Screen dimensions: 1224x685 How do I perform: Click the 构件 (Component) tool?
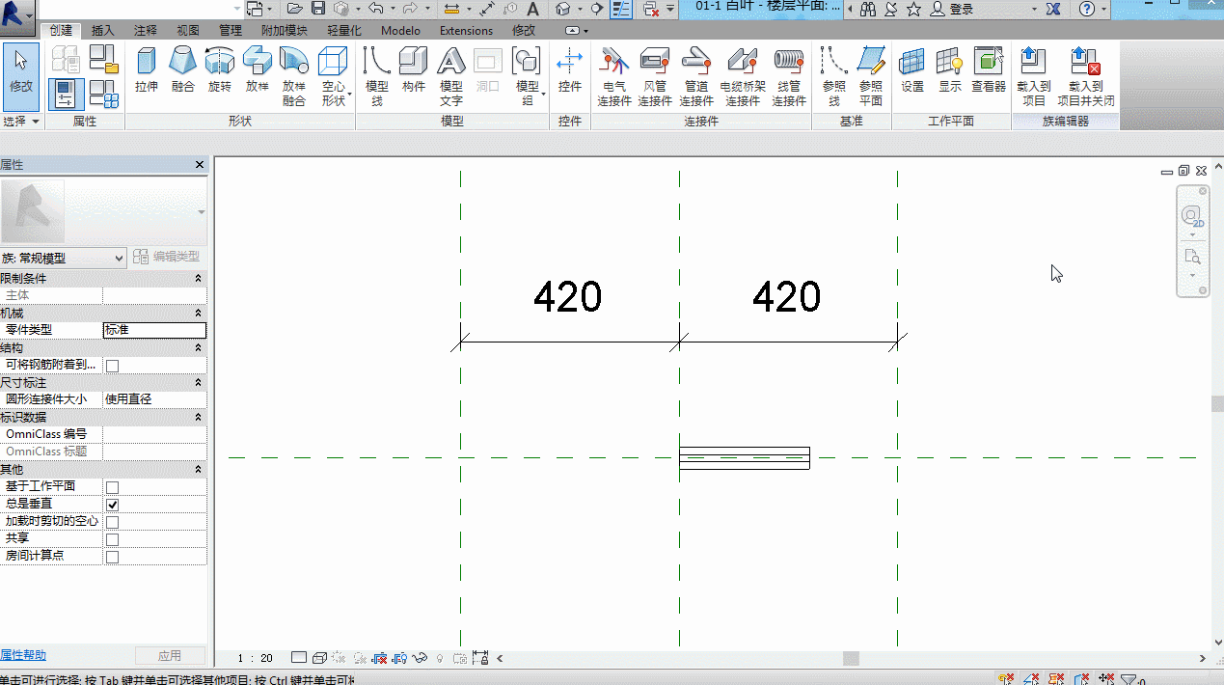pos(414,70)
